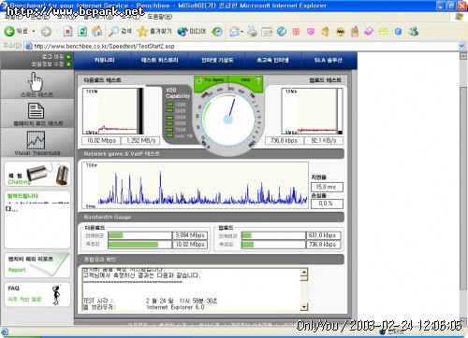
Task: Click the 로그 아웃 link
Action: (52, 57)
